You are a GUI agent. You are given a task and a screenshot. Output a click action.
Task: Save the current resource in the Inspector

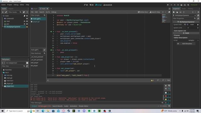pos(180,12)
